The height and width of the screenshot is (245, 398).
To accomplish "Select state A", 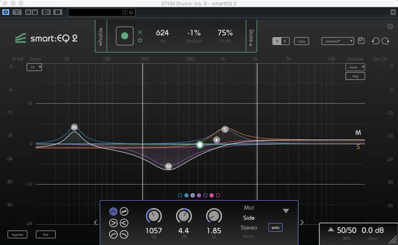I will (x=277, y=41).
